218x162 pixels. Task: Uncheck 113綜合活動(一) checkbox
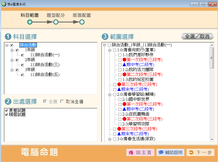point(22,55)
